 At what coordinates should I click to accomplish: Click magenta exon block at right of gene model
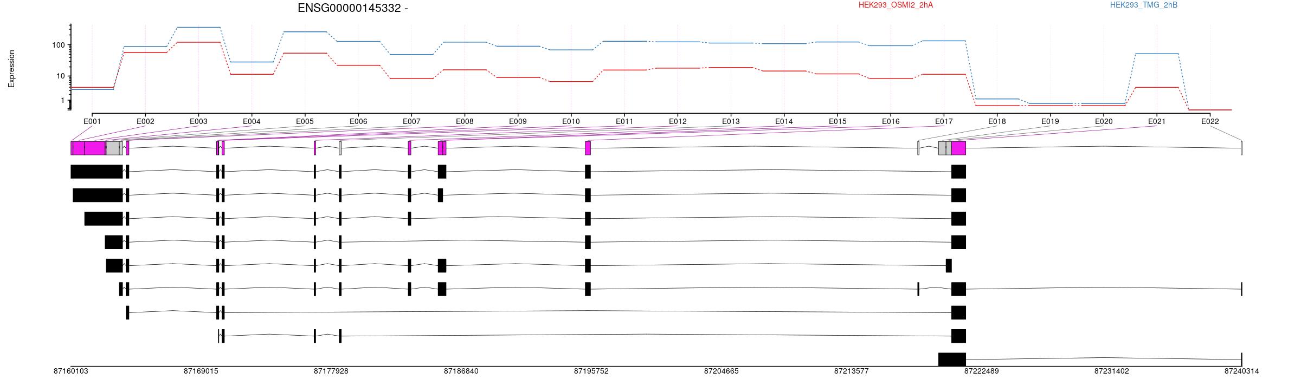pos(958,148)
